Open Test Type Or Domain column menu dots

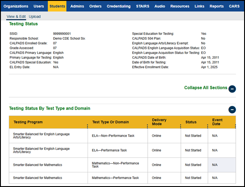pos(147,126)
